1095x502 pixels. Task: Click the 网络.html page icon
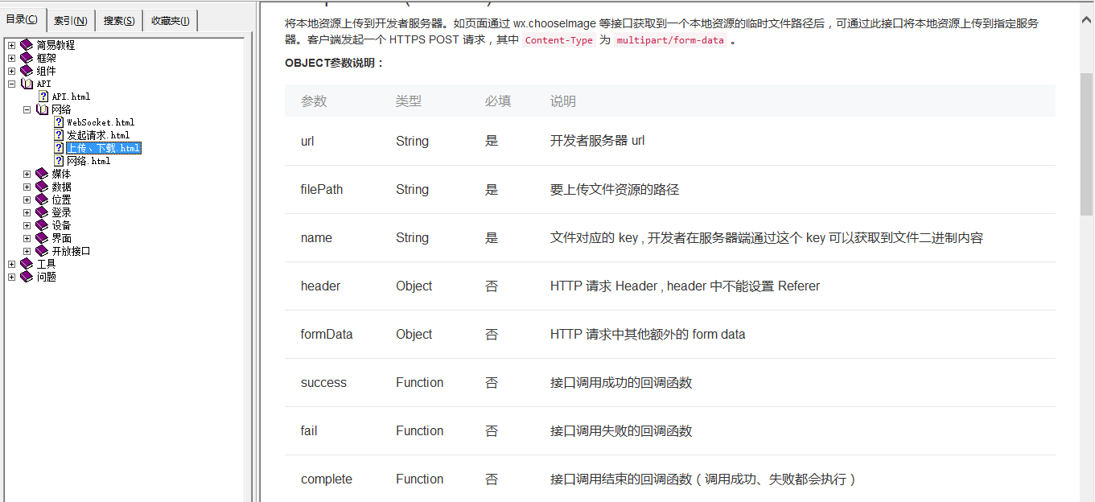click(x=59, y=161)
